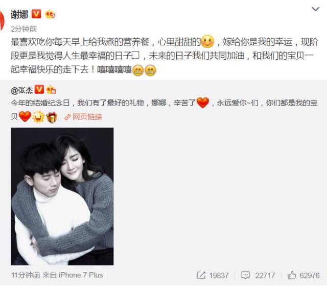Click the 谢娜 username
This screenshot has width=327, height=286.
pyautogui.click(x=19, y=15)
